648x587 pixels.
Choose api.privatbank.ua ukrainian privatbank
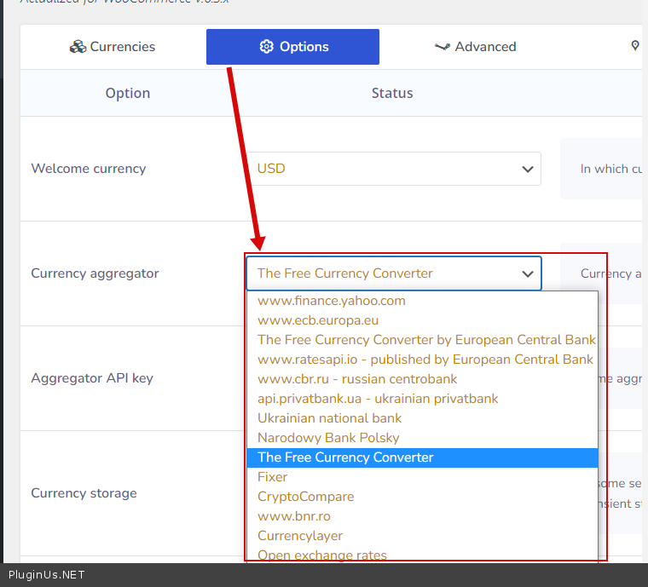tap(378, 399)
